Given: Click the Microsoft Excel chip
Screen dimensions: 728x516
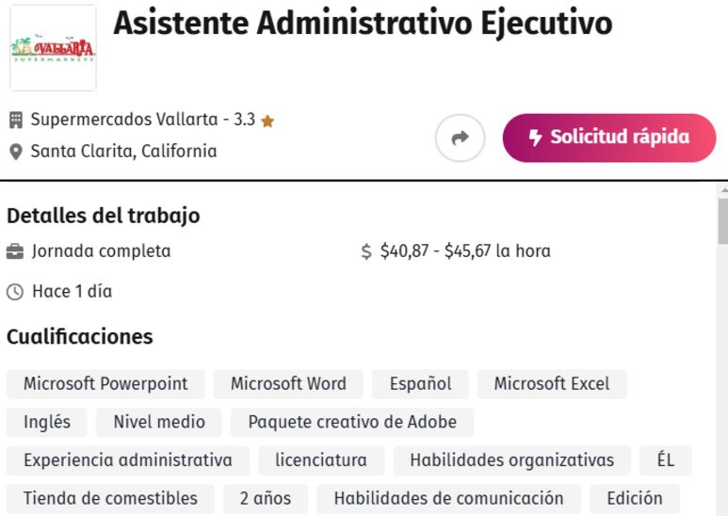Looking at the screenshot, I should 552,384.
